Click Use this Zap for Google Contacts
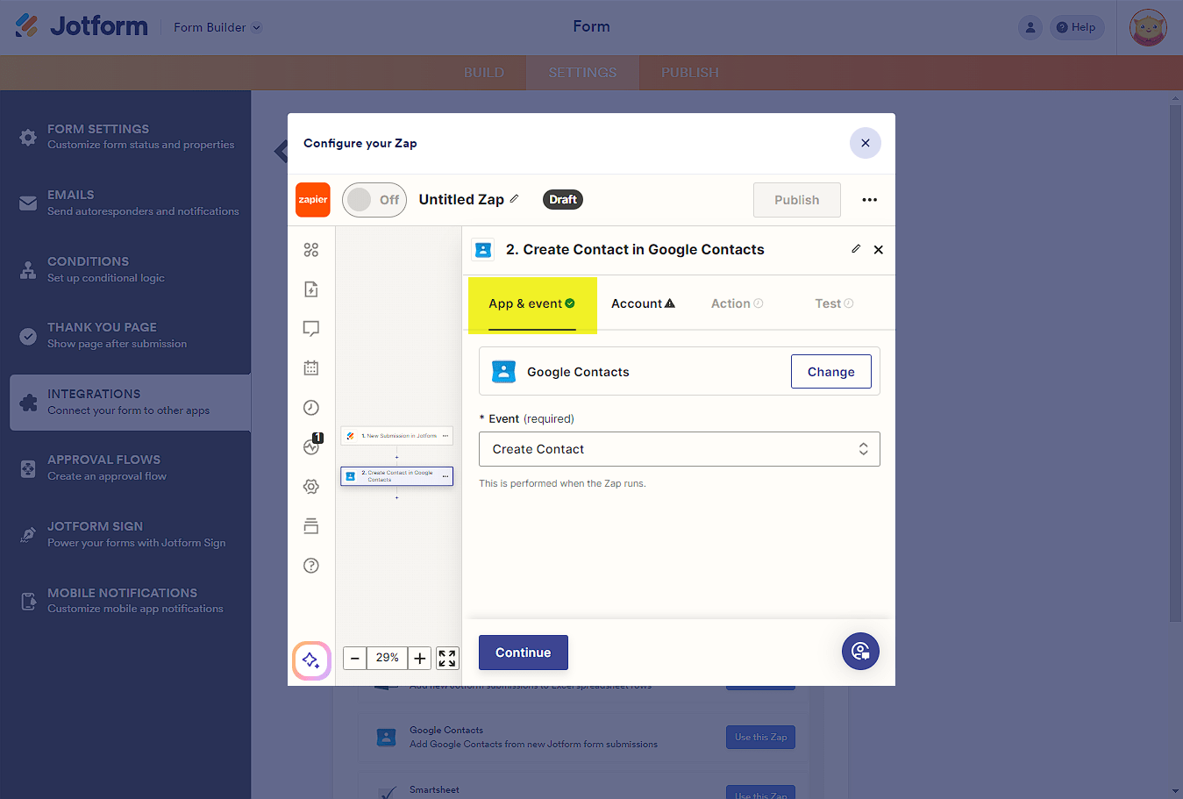The image size is (1183, 799). tap(760, 737)
